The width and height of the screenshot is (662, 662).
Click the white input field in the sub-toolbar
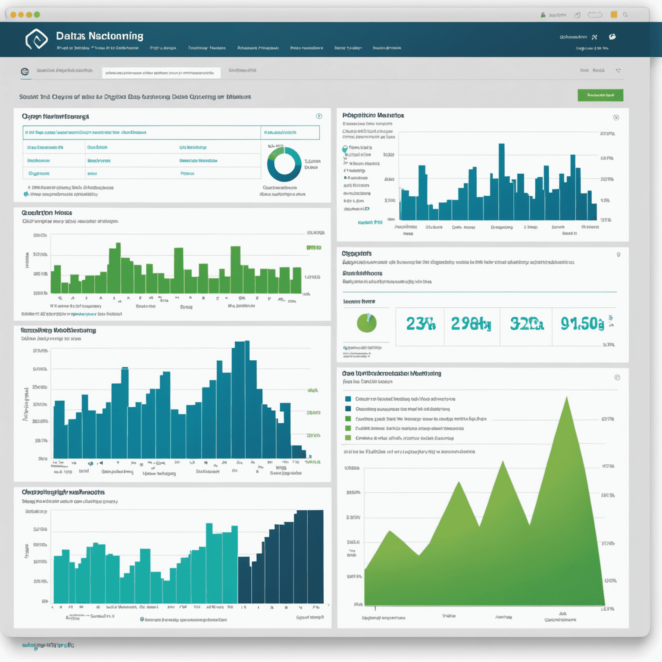click(161, 73)
